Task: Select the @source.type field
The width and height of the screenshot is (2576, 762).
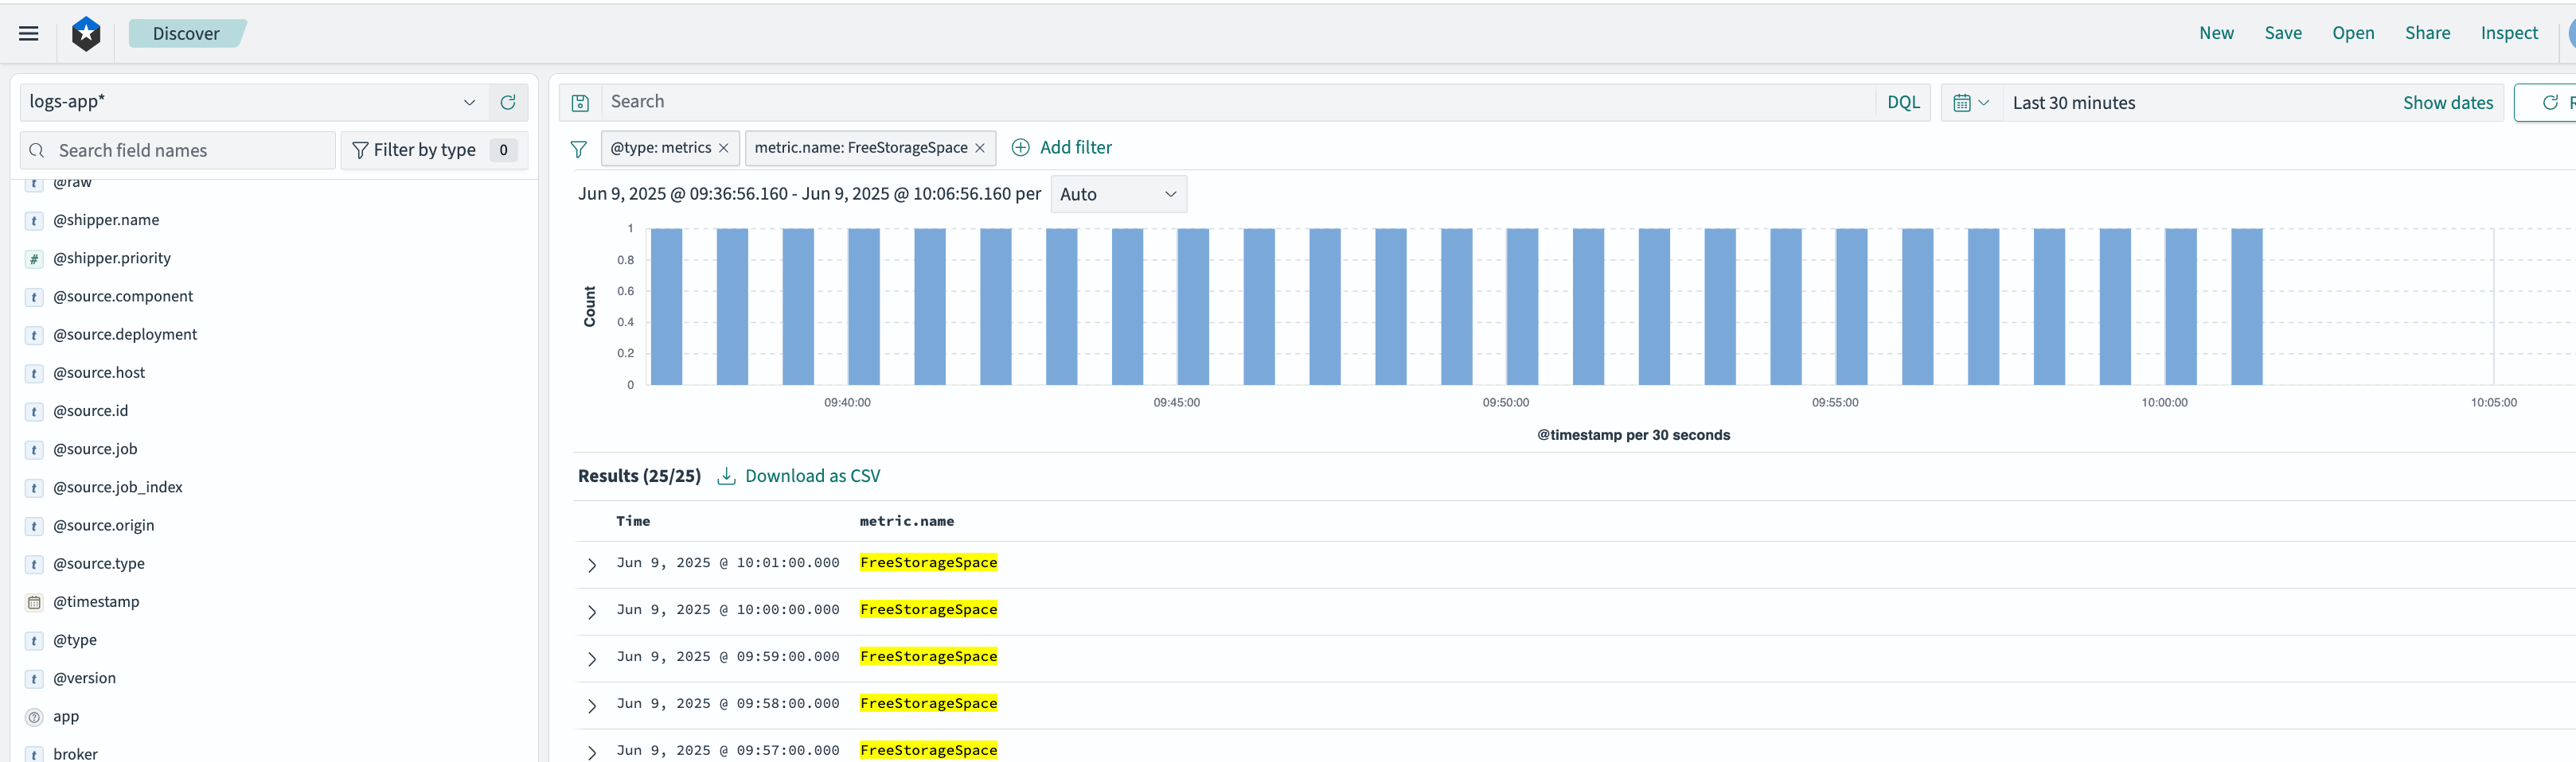Action: (x=99, y=564)
